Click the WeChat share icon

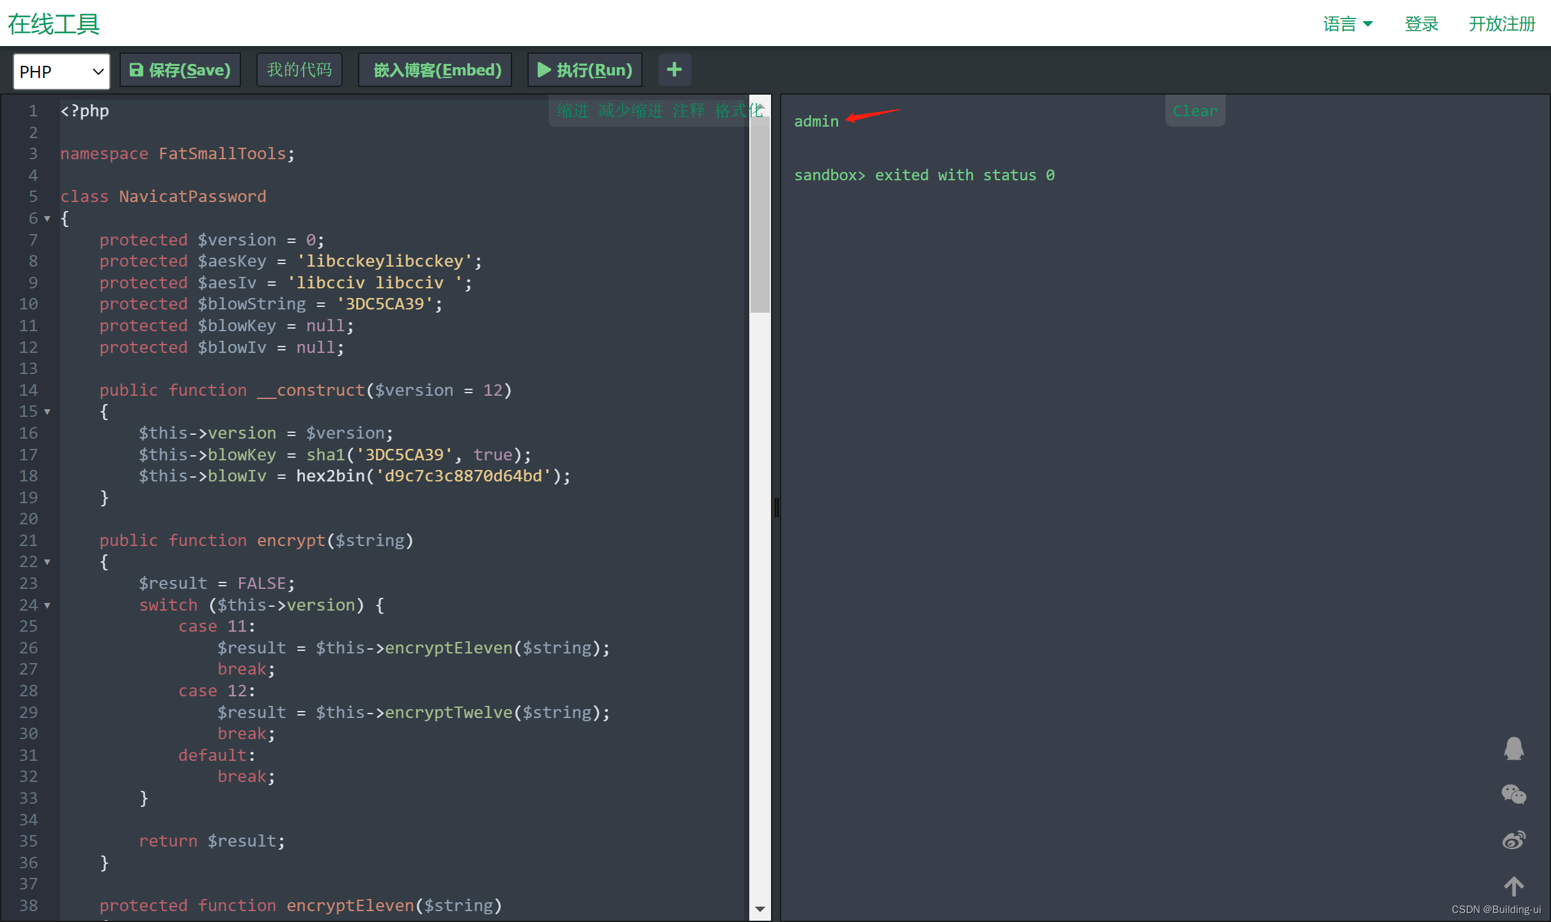pos(1513,794)
